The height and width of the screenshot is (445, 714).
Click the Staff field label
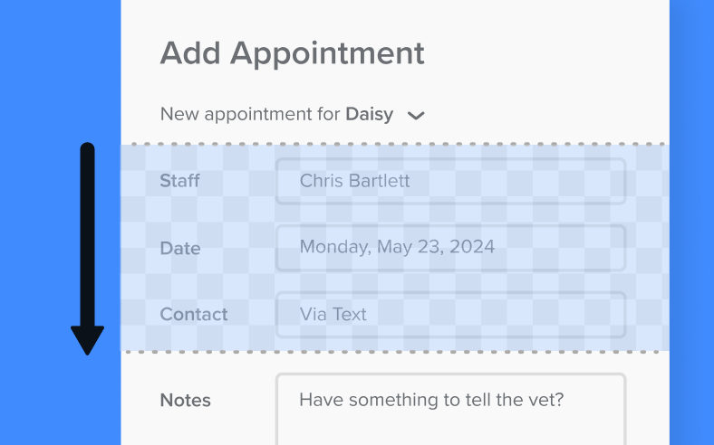179,181
